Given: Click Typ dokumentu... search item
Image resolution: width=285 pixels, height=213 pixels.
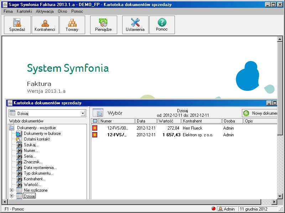Looking at the screenshot, I should click(x=38, y=173).
